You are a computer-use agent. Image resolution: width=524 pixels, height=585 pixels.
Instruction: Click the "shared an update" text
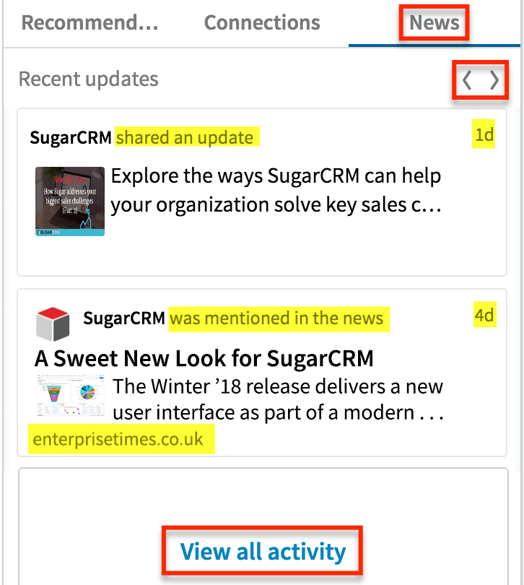(x=185, y=137)
